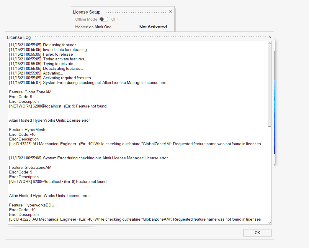Click the 00:55:07 System Error log line
Image resolution: width=309 pixels, height=248 pixels.
click(x=88, y=82)
